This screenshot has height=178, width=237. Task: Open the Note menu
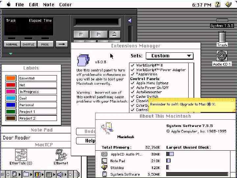[x=49, y=5]
